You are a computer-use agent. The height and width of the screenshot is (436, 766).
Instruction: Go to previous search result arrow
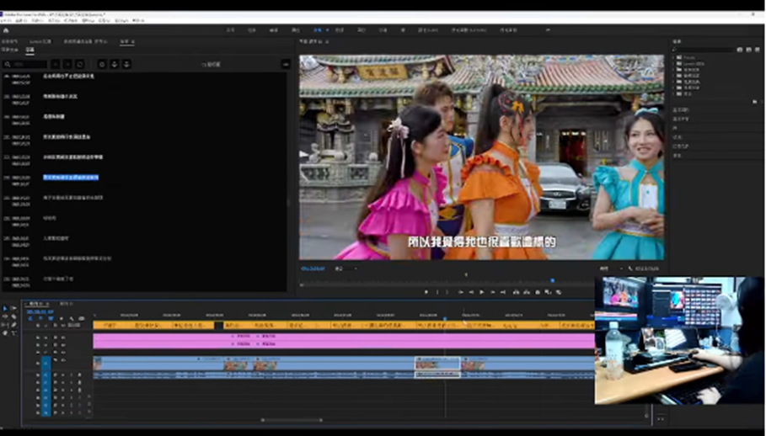(56, 64)
